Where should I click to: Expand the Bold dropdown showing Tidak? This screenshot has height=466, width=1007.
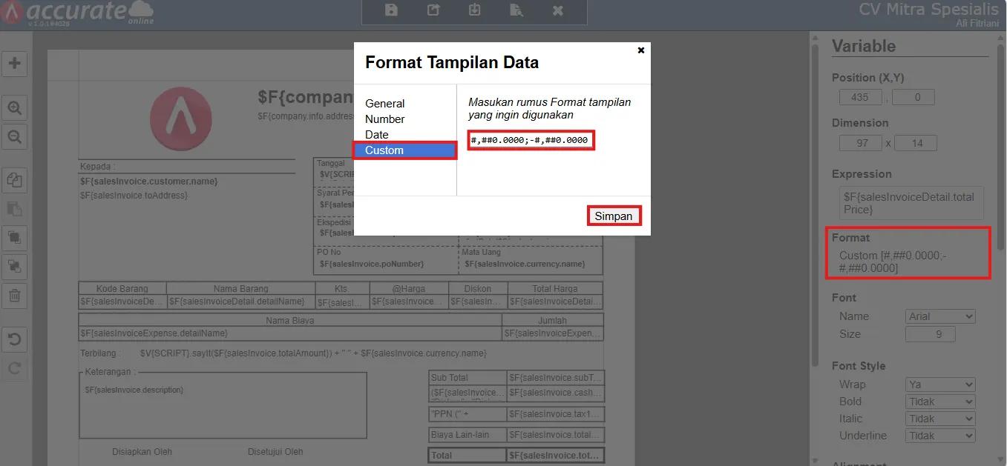[x=940, y=402]
